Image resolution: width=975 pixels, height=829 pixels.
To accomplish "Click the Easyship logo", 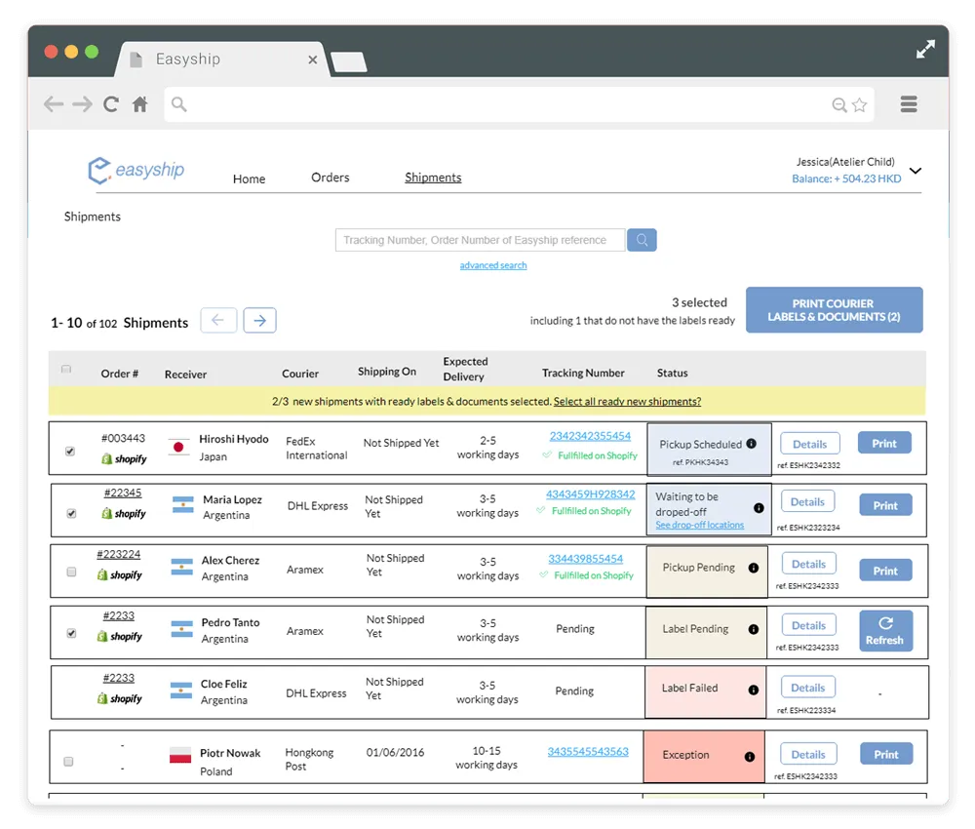I will point(136,170).
